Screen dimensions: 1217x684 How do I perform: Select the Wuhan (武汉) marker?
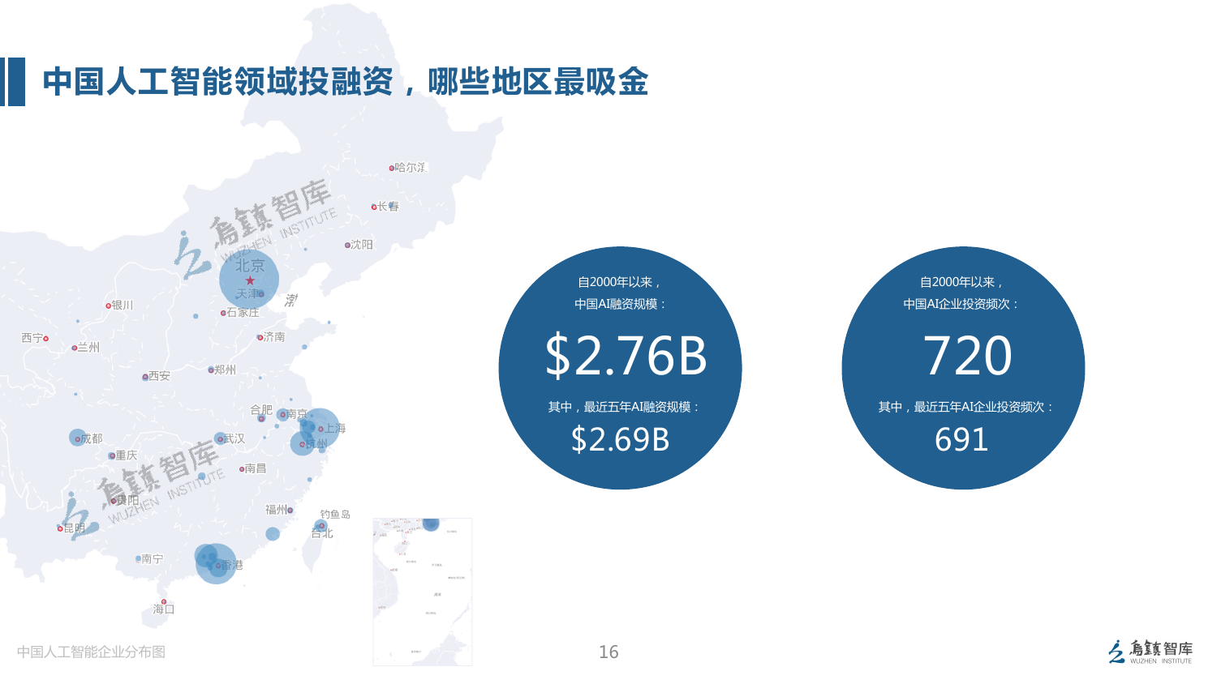coord(220,438)
